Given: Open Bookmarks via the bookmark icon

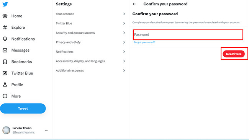Looking at the screenshot, I should [5, 62].
